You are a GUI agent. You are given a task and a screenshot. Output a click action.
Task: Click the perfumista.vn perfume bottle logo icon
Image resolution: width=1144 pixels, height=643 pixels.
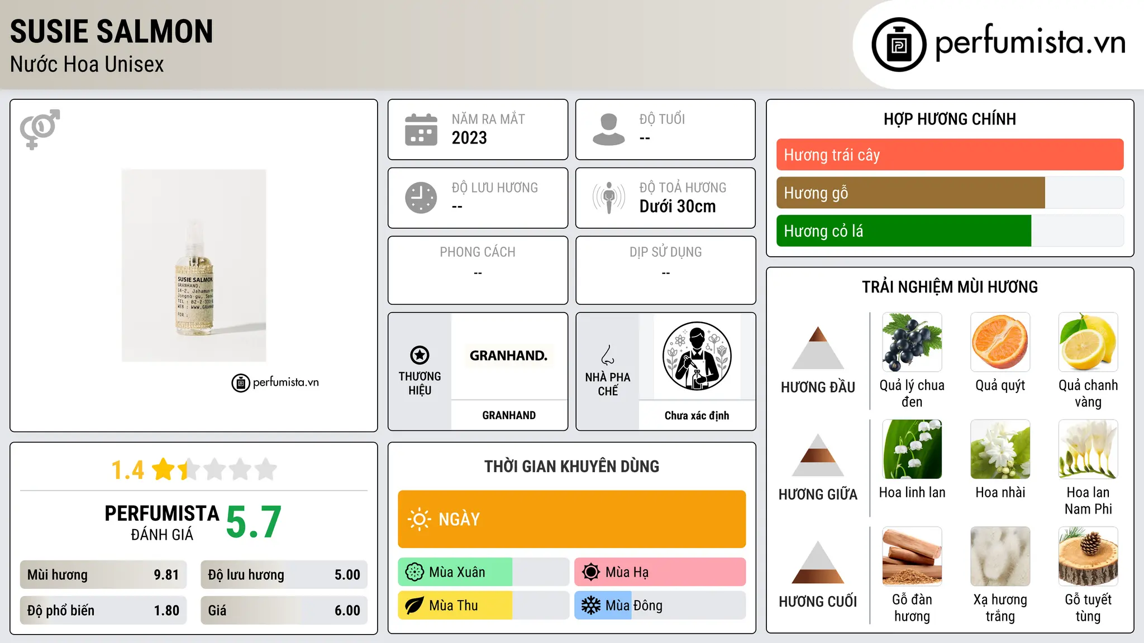tap(899, 45)
